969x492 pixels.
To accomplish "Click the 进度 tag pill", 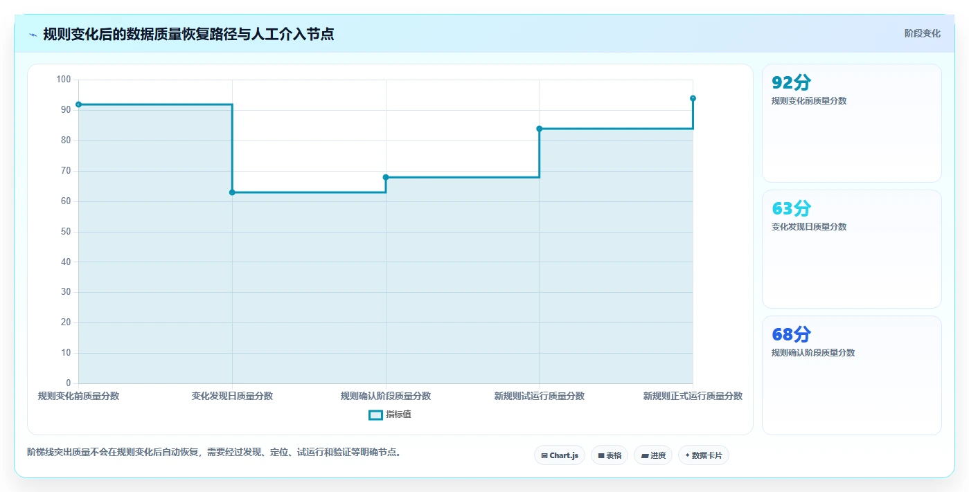I will point(653,455).
